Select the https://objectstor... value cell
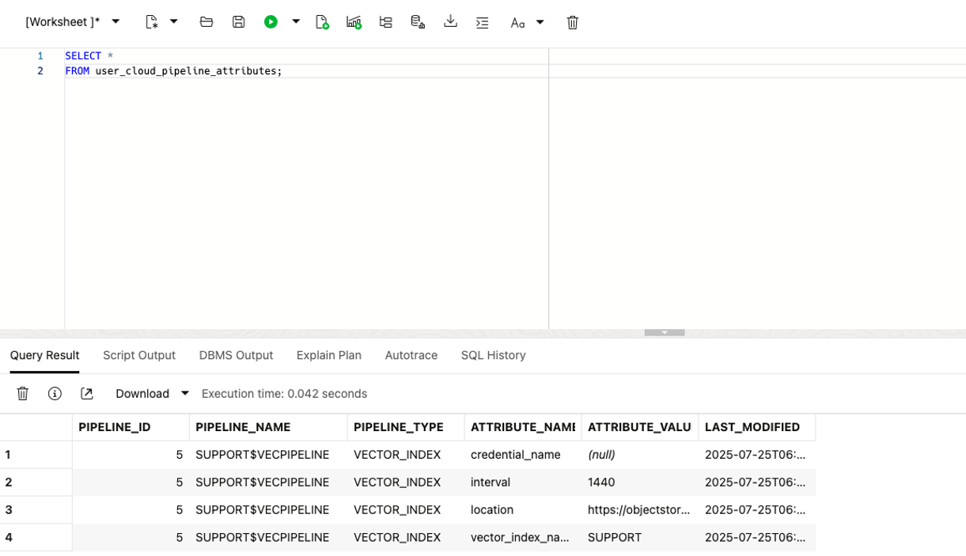 [640, 510]
